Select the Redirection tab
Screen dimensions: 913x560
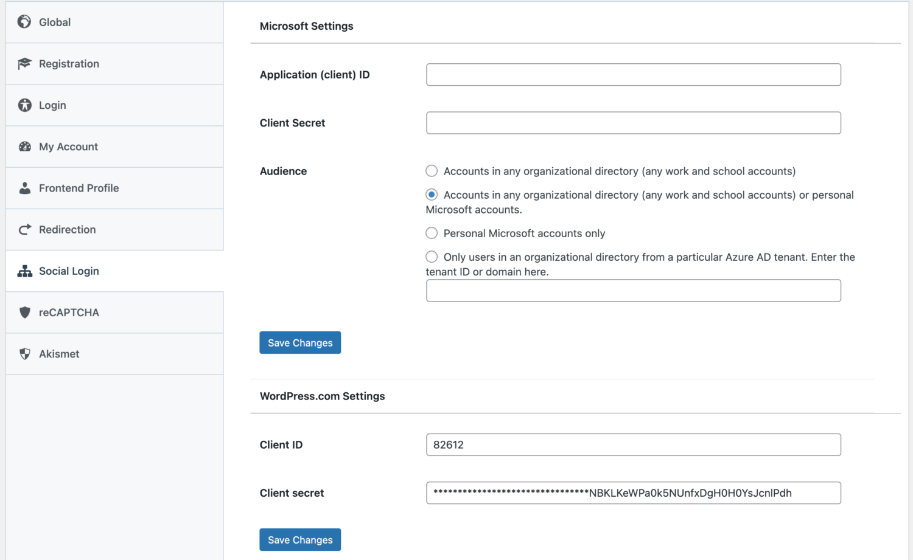114,229
